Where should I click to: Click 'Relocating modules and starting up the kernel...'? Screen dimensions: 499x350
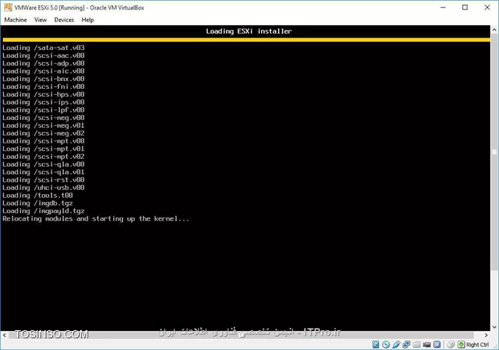click(96, 218)
